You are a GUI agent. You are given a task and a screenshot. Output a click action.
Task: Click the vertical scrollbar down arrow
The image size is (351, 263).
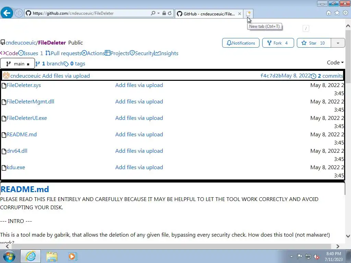click(x=348, y=236)
